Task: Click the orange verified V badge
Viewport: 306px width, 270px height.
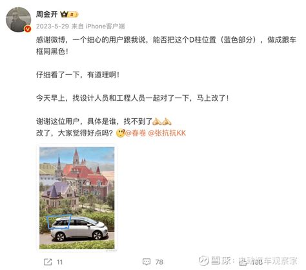Action: tap(28, 29)
